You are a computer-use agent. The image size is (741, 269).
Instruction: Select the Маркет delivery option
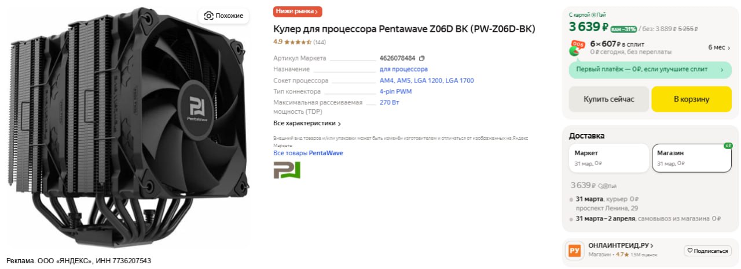608,158
